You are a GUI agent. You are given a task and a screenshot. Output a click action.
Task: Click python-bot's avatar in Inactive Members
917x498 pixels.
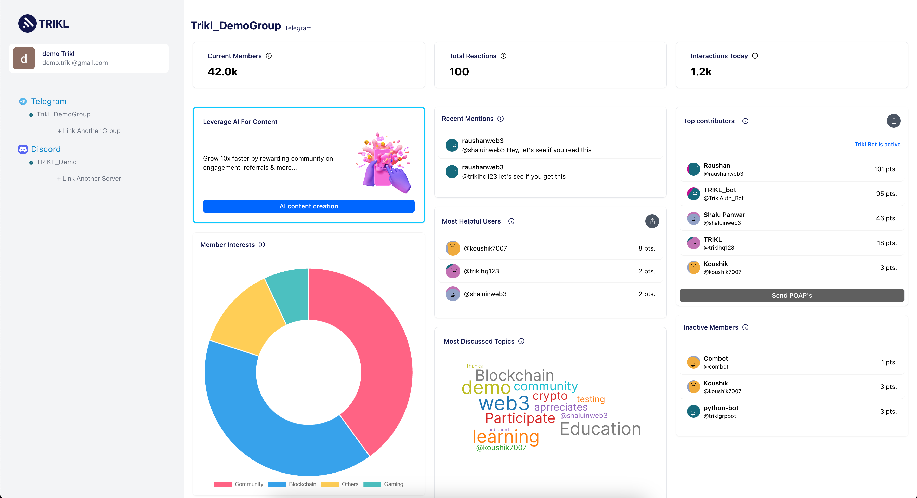click(693, 412)
